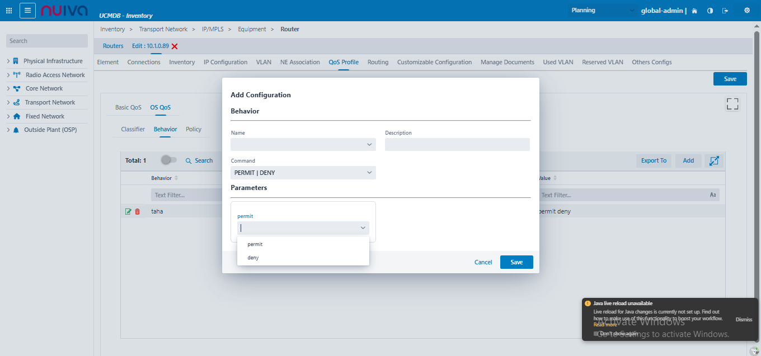Toggle the switch next to Total: 1
Viewport: 761px width, 356px height.
[x=168, y=160]
